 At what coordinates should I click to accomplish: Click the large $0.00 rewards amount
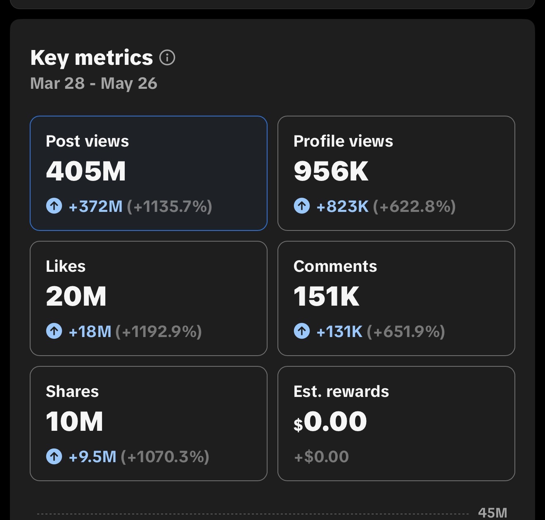click(x=330, y=422)
